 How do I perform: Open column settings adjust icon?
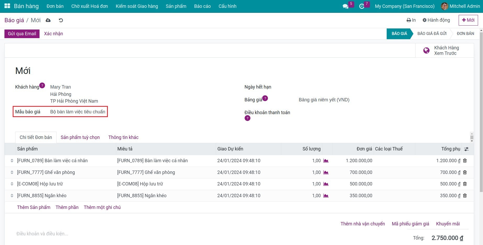coord(466,149)
